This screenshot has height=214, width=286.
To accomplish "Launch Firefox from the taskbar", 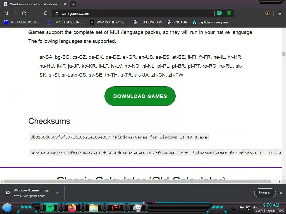I will click(x=72, y=208).
